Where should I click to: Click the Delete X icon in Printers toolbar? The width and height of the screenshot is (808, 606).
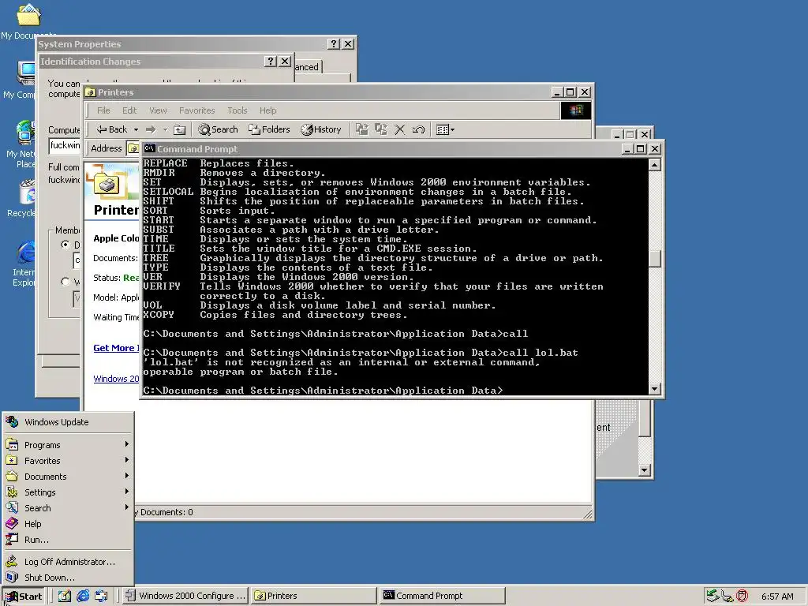point(400,129)
